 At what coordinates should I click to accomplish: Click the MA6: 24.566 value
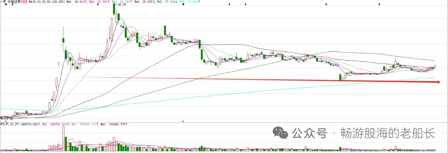coord(189,2)
